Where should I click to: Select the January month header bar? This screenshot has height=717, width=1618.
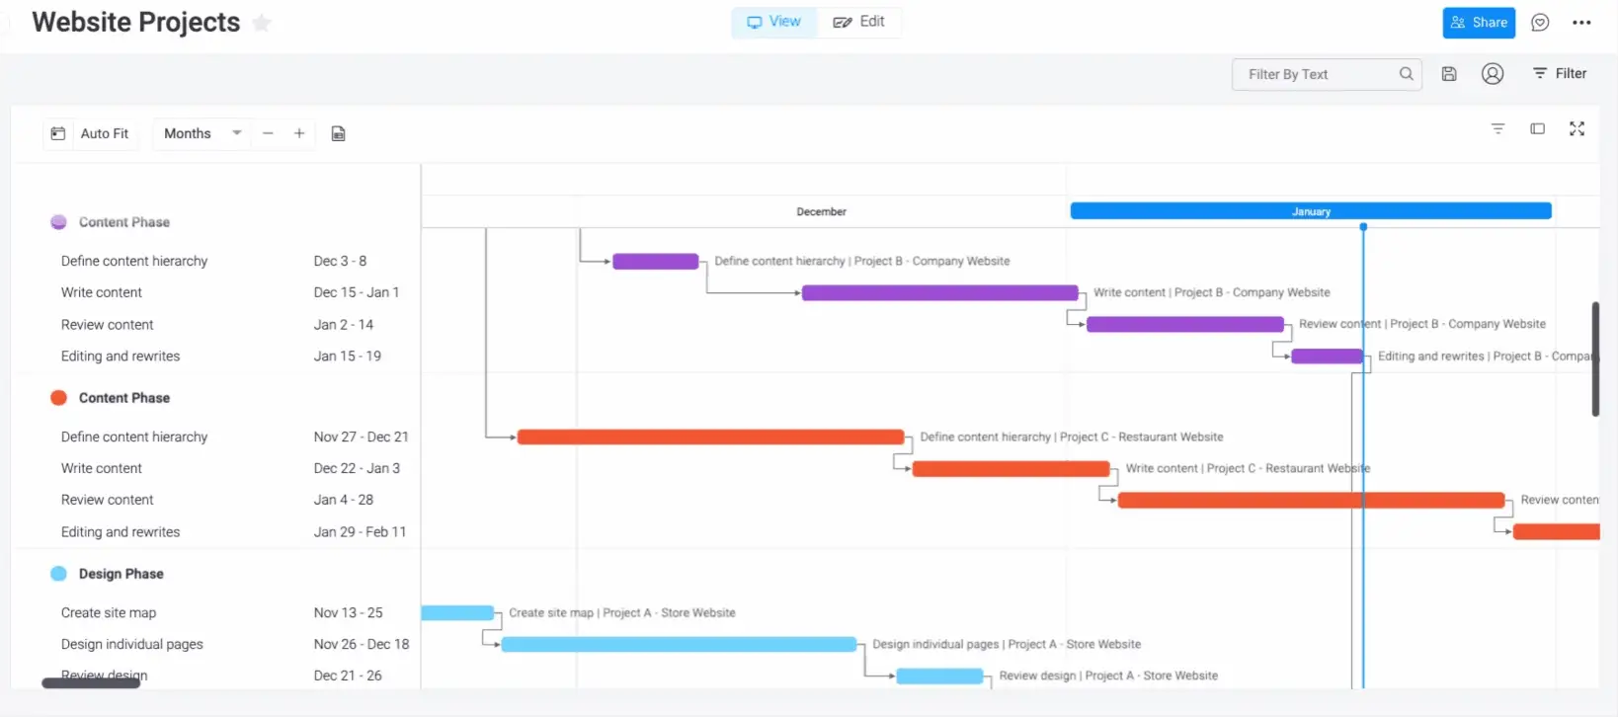(1311, 211)
